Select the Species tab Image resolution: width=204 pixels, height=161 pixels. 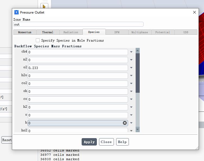(94, 32)
